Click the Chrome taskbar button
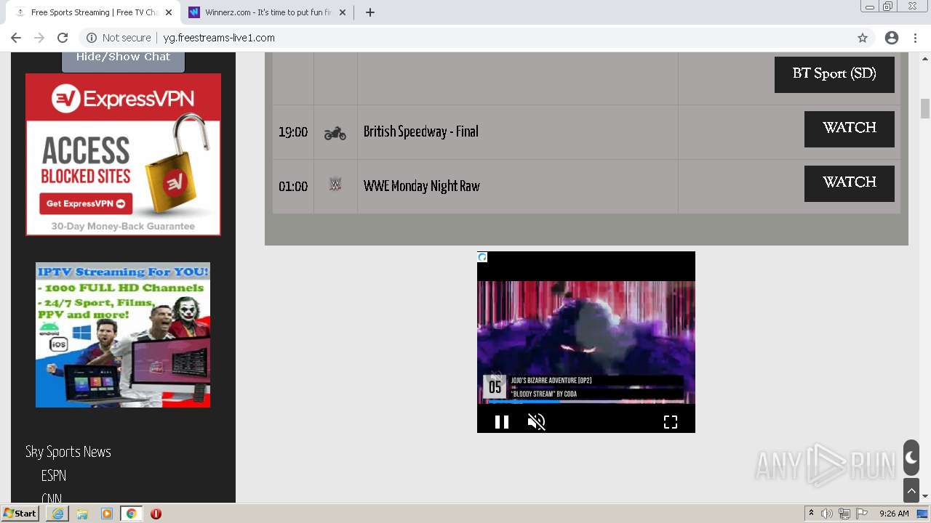The image size is (931, 523). [131, 514]
